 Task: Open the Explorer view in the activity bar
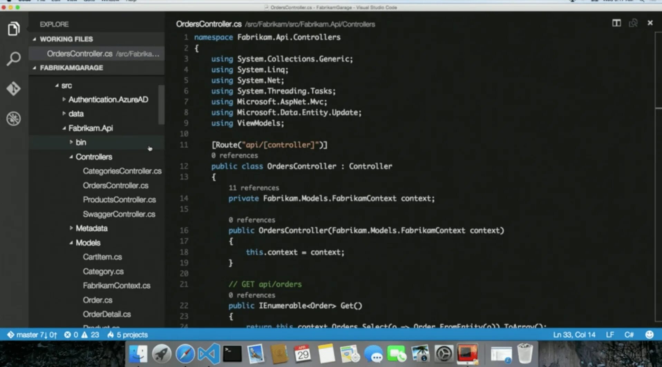13,29
